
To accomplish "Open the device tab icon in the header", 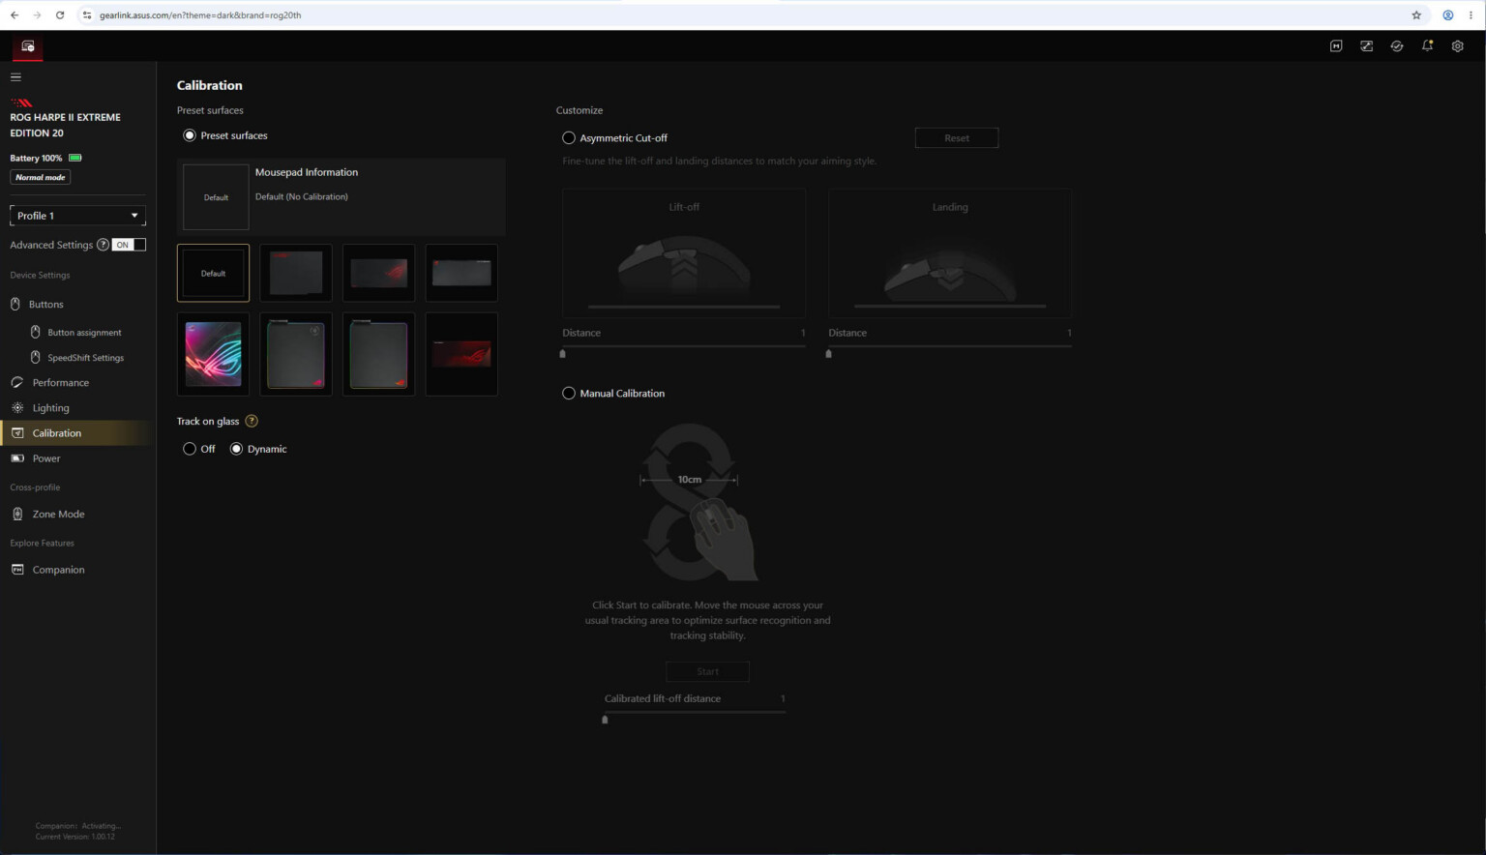I will 27,46.
